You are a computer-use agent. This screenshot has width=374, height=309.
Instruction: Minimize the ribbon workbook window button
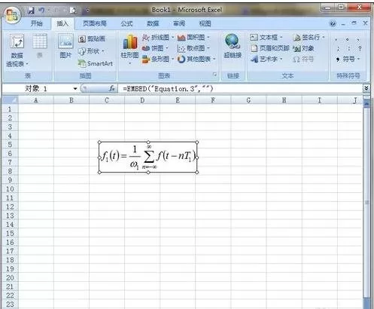click(343, 23)
